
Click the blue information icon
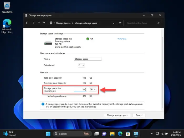(43, 104)
